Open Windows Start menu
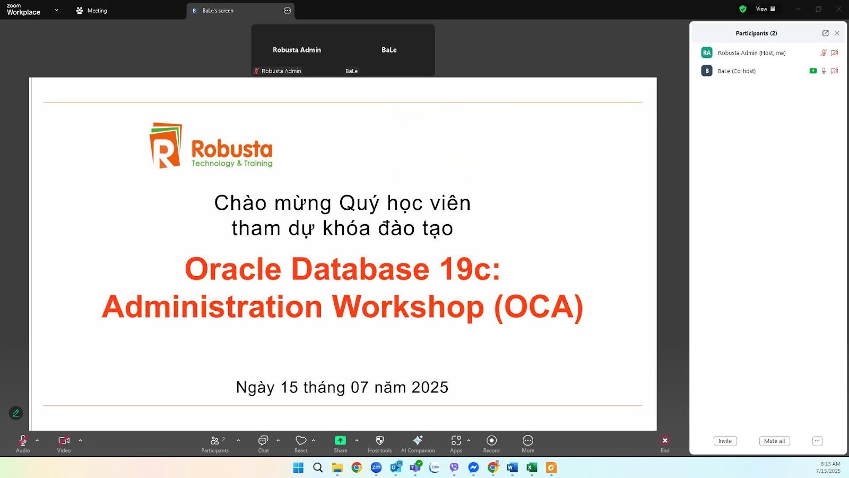 [x=298, y=467]
